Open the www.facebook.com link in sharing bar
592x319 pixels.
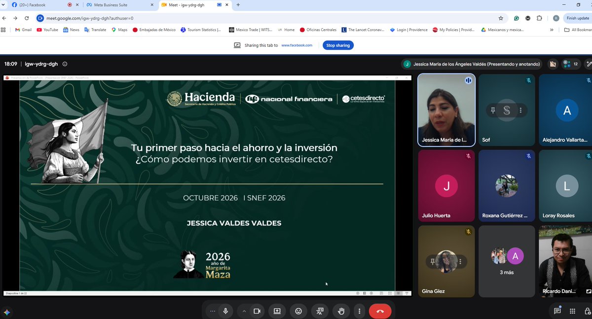click(297, 45)
